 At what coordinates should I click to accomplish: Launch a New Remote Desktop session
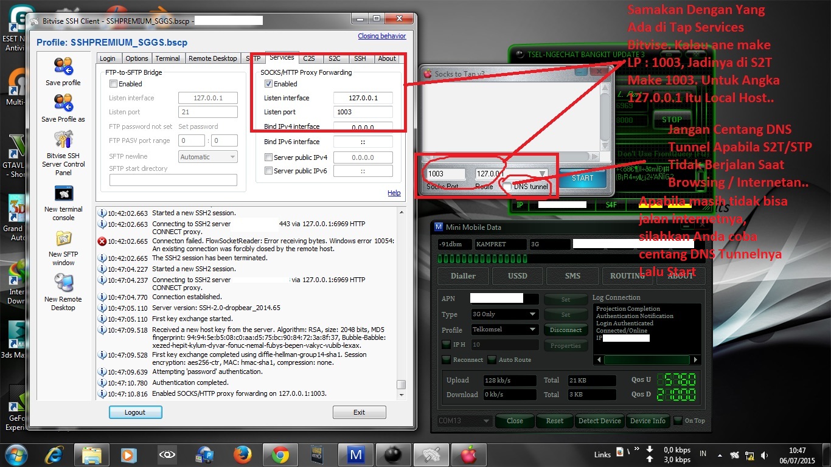pos(63,283)
